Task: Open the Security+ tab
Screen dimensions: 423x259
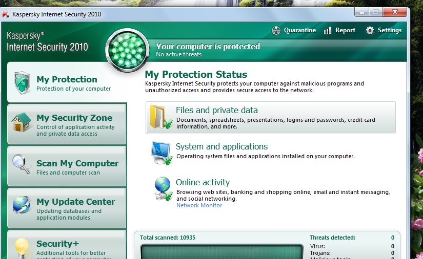Action: pyautogui.click(x=66, y=245)
